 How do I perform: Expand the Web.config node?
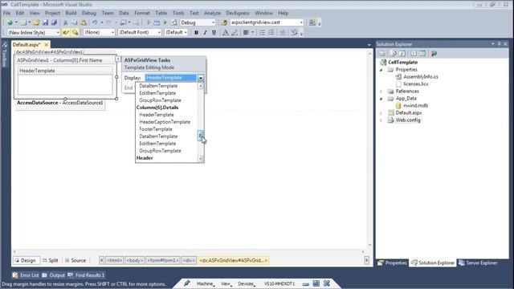[381, 120]
